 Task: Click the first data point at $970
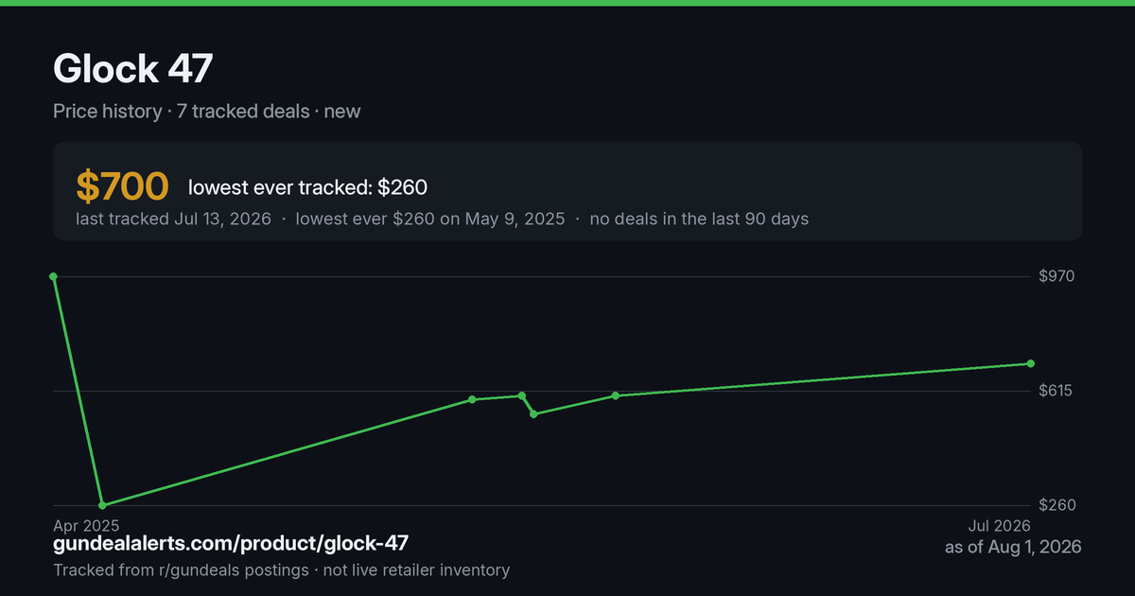point(53,276)
